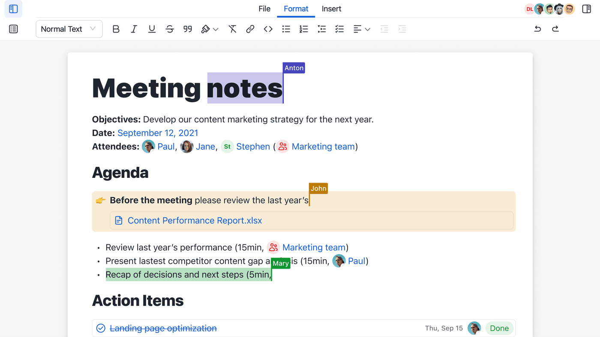
Task: Click the underline icon
Action: click(x=152, y=29)
